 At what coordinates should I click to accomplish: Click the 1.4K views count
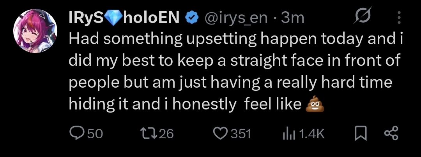312,134
